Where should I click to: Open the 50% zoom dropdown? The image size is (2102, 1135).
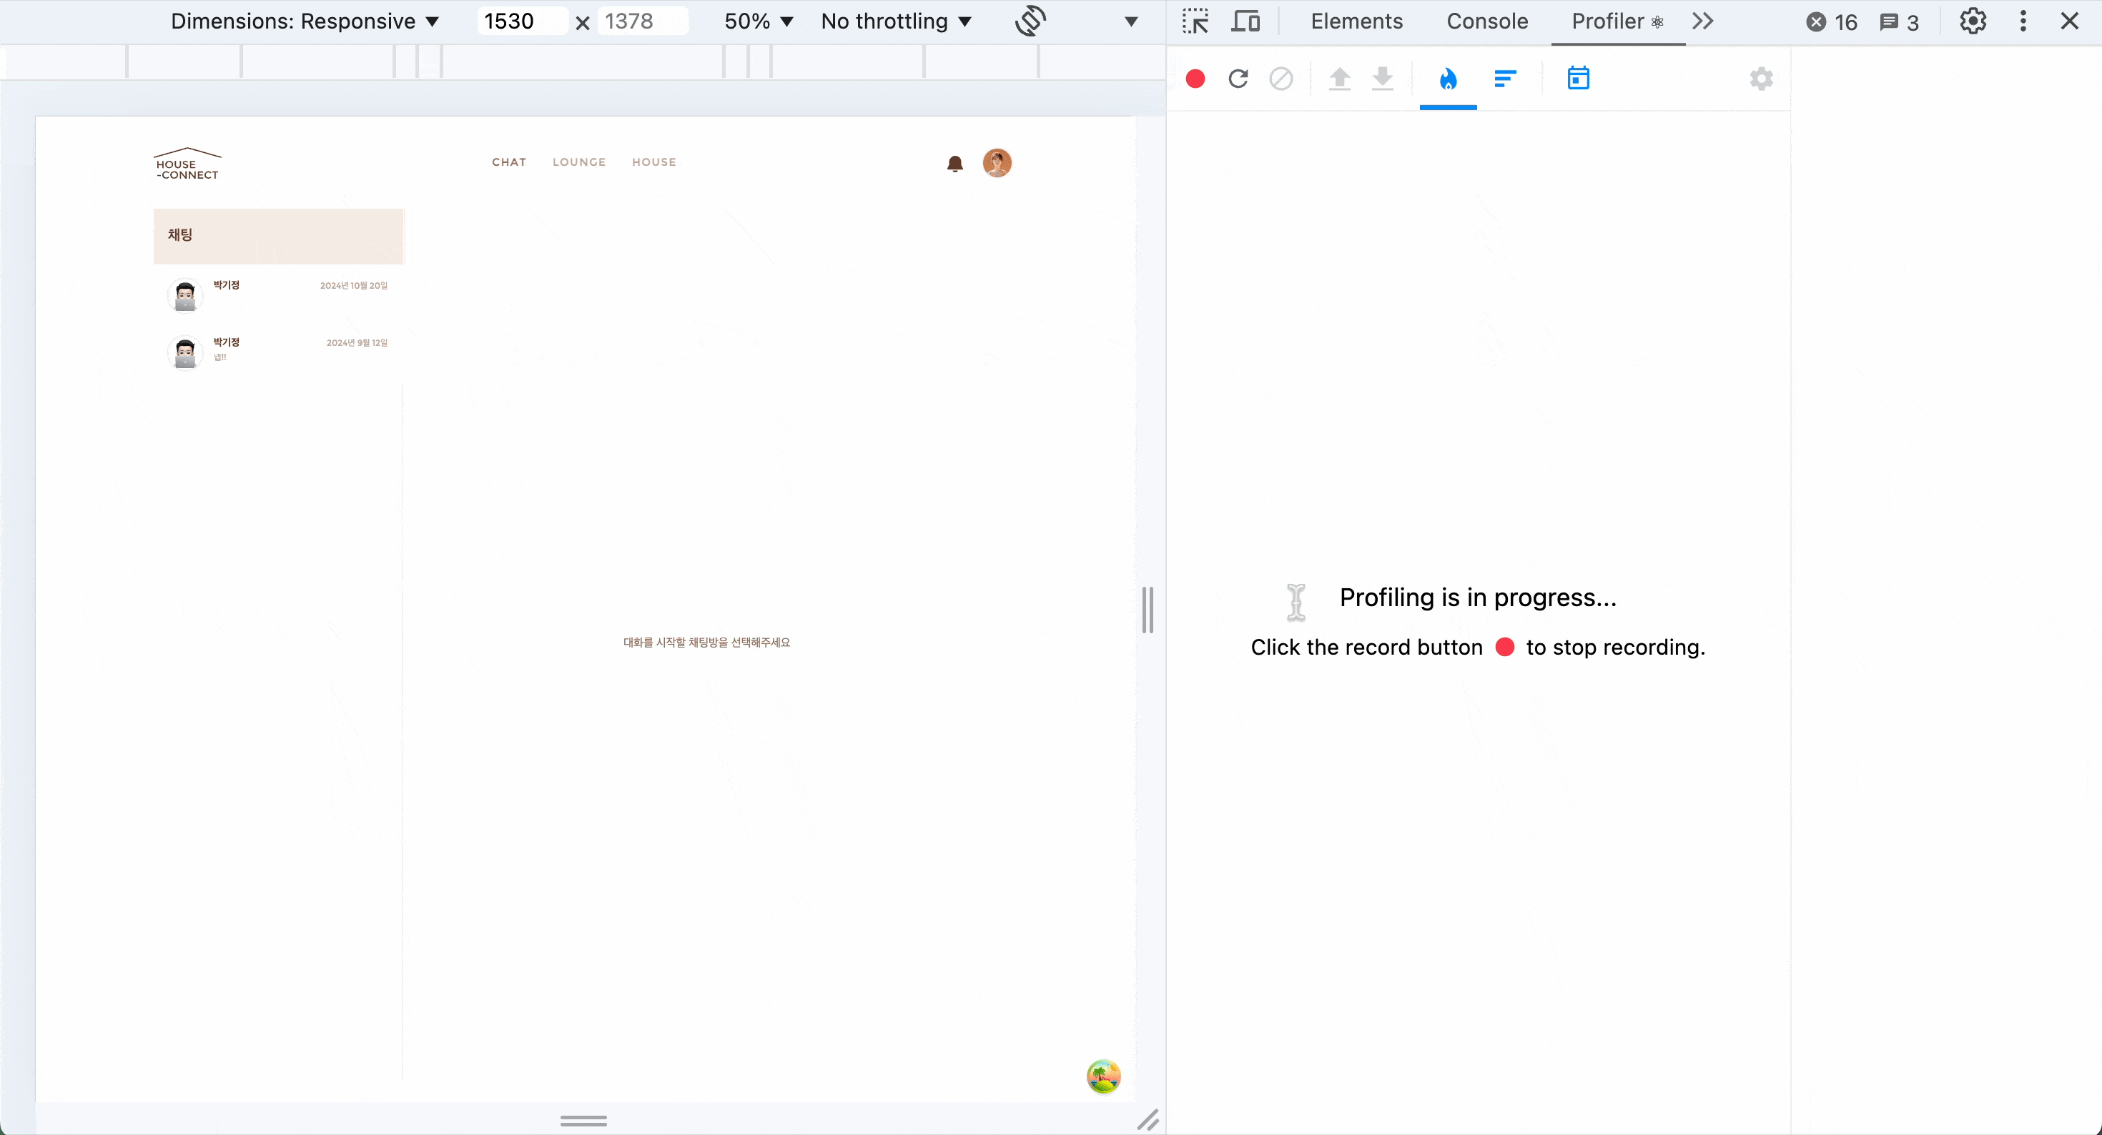758,21
